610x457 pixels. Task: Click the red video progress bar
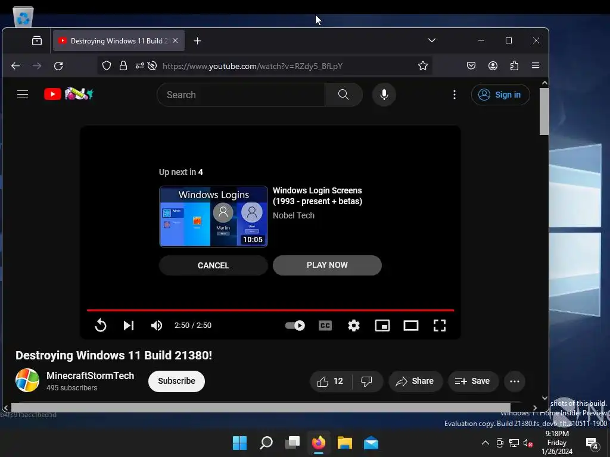270,310
